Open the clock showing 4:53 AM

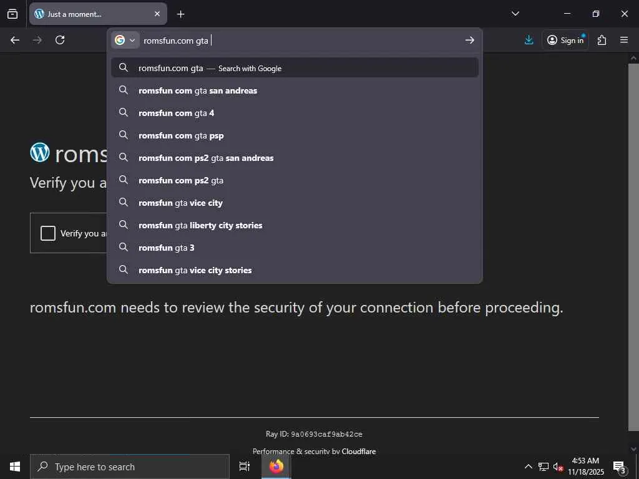585,467
